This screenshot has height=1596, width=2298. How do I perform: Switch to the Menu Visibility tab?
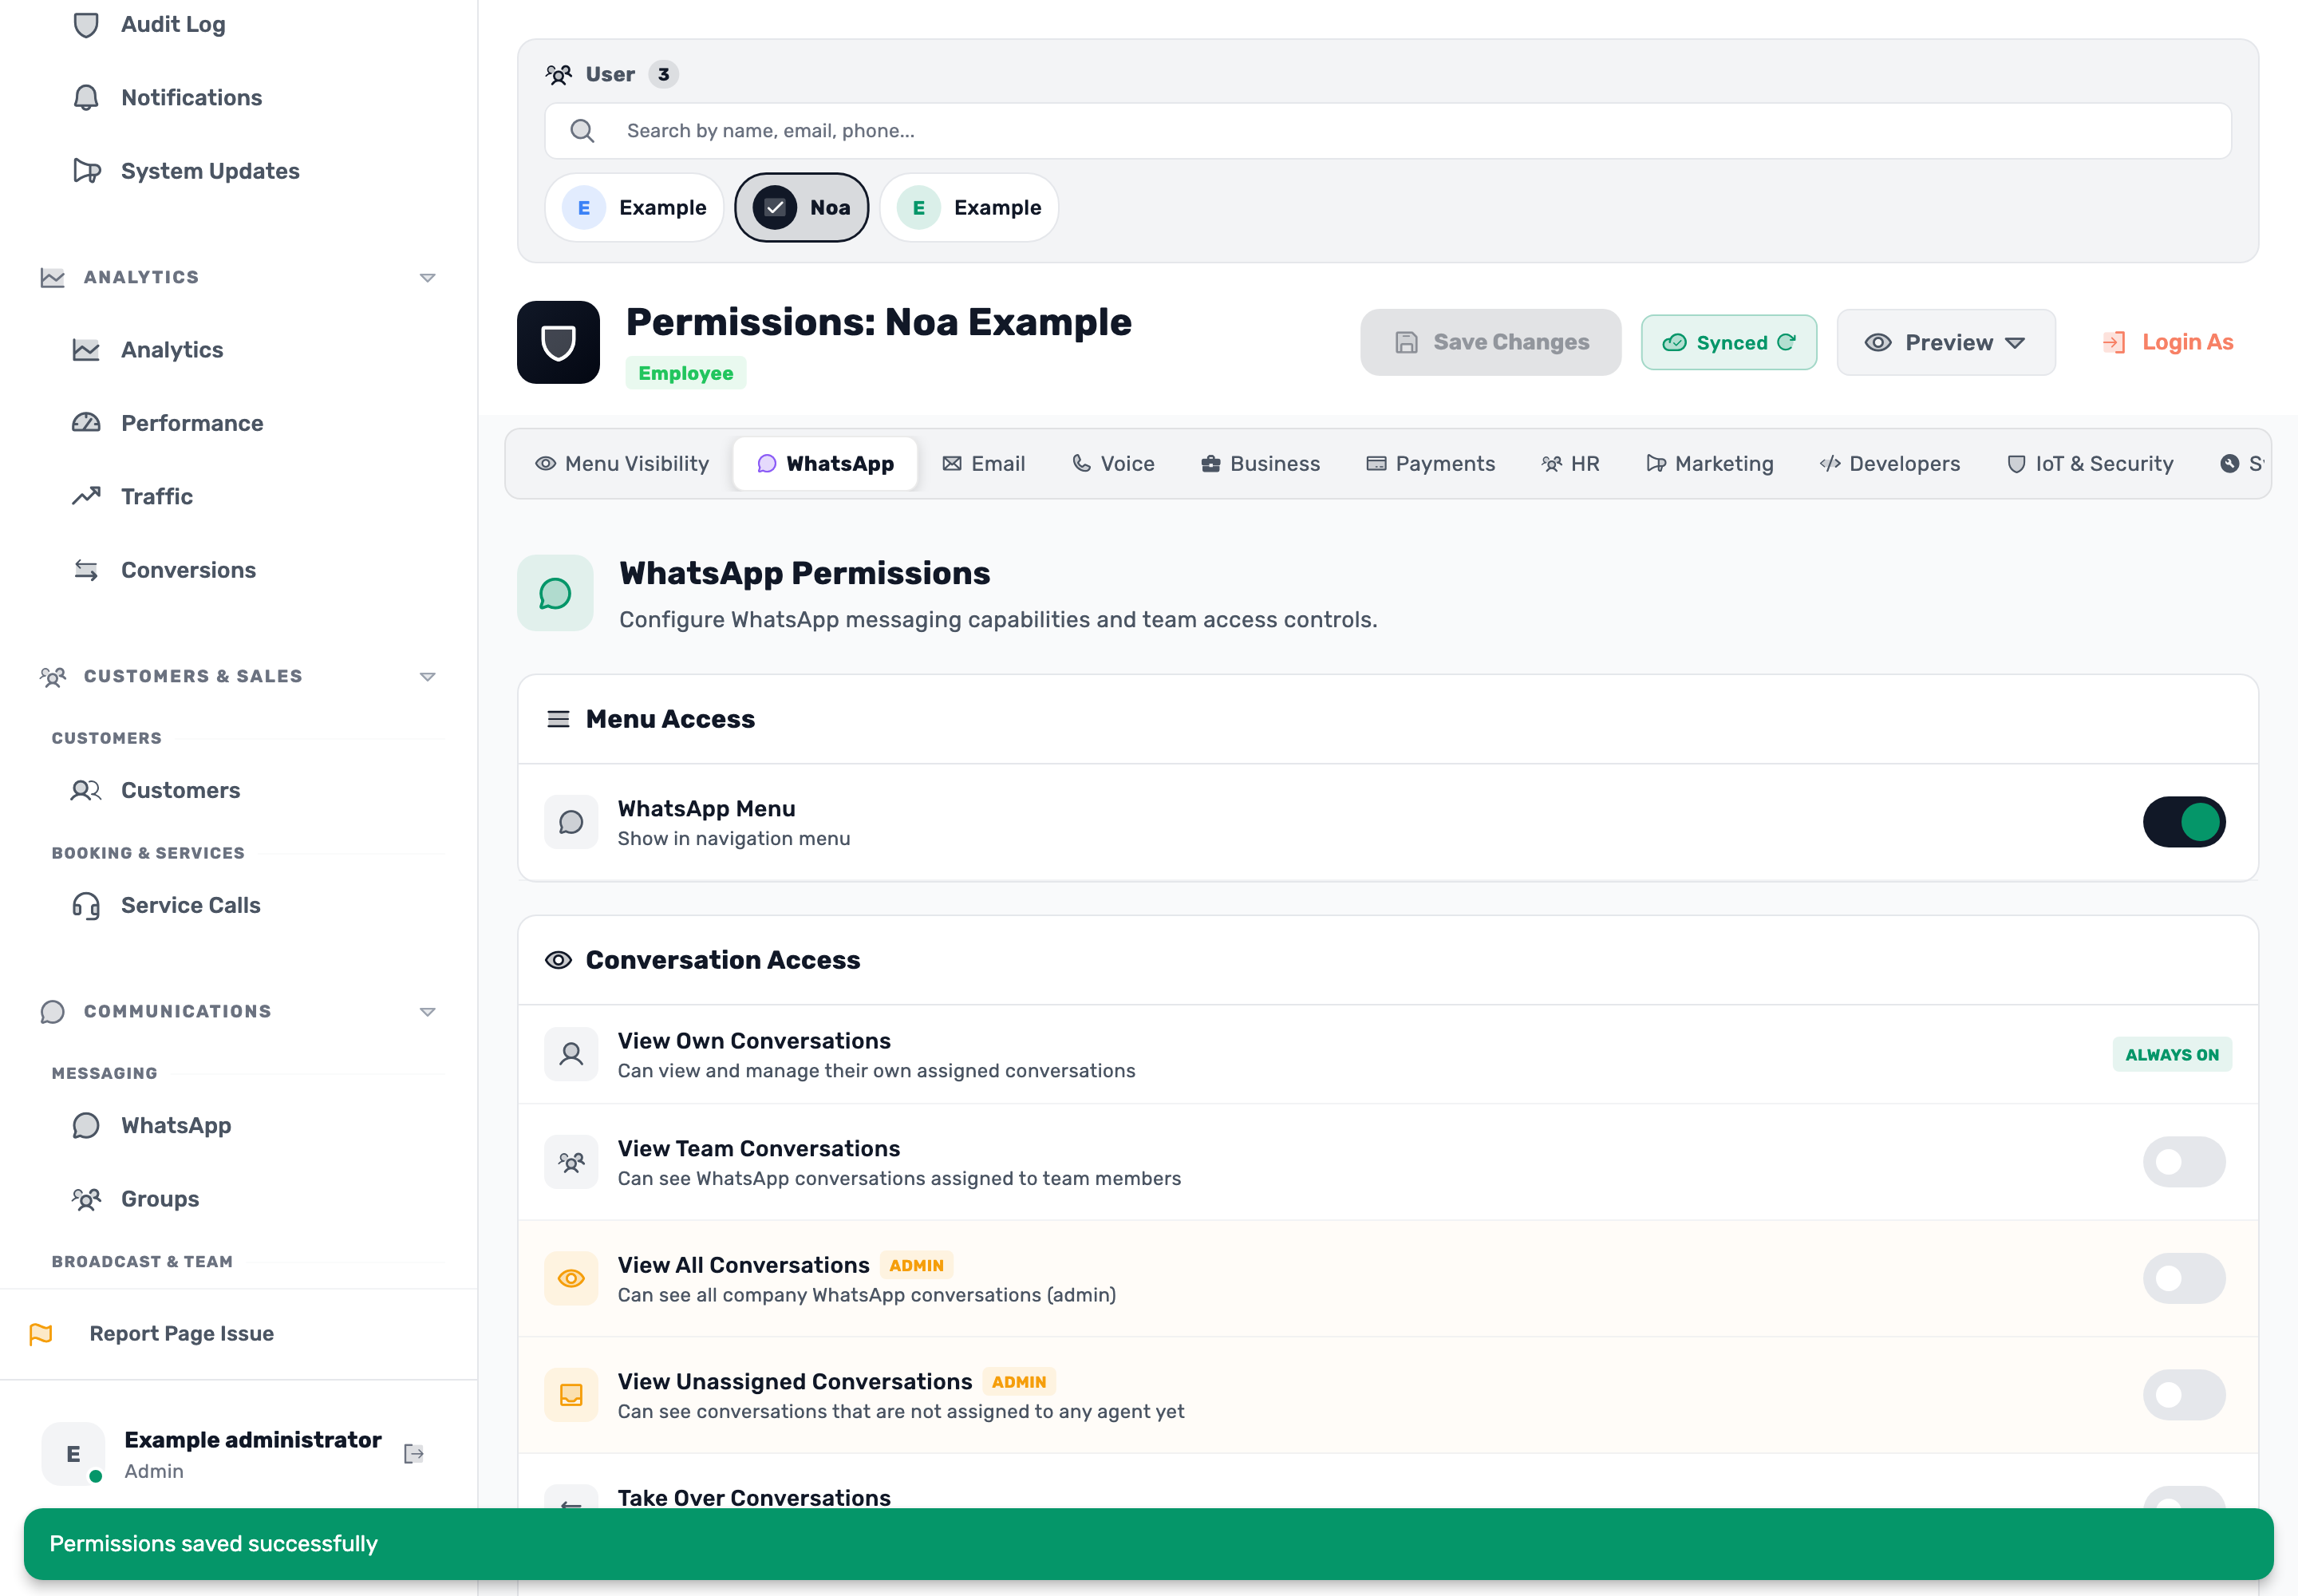click(622, 463)
